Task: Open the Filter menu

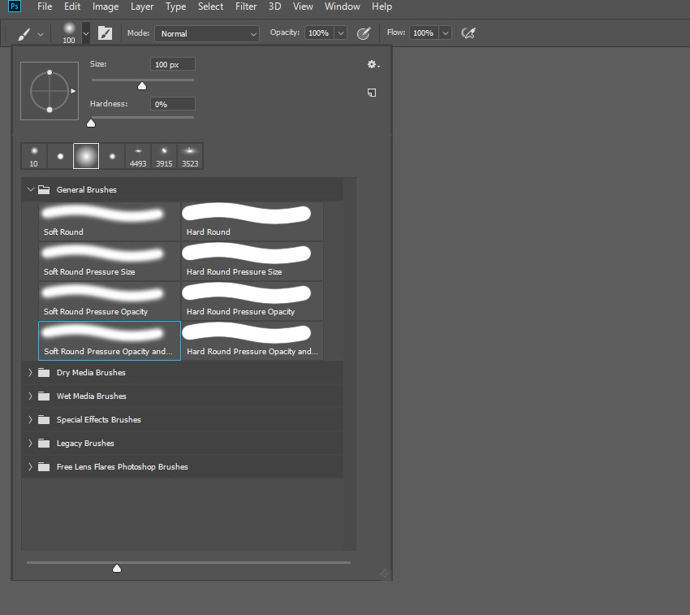Action: point(245,6)
